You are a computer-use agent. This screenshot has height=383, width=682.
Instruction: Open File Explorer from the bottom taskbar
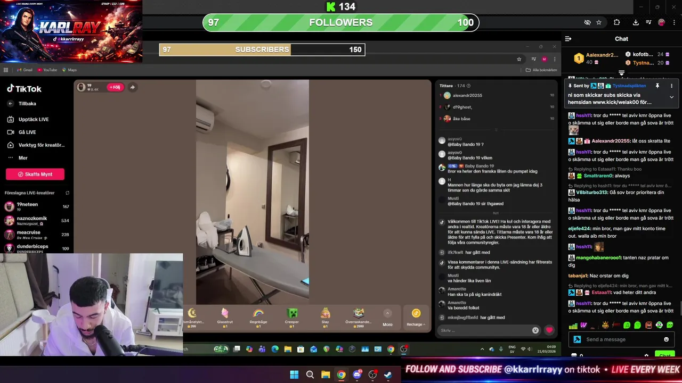pos(326,374)
